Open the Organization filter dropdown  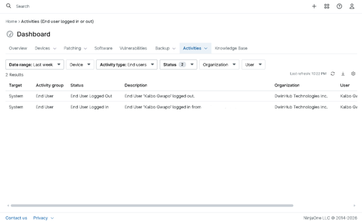(219, 64)
